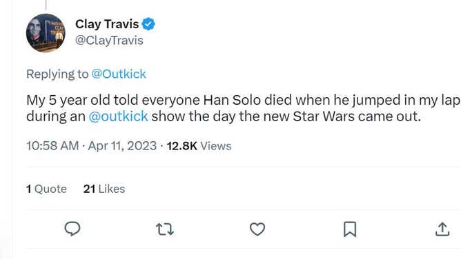The height and width of the screenshot is (259, 461).
Task: Click the retweet arrows icon
Action: 165,229
